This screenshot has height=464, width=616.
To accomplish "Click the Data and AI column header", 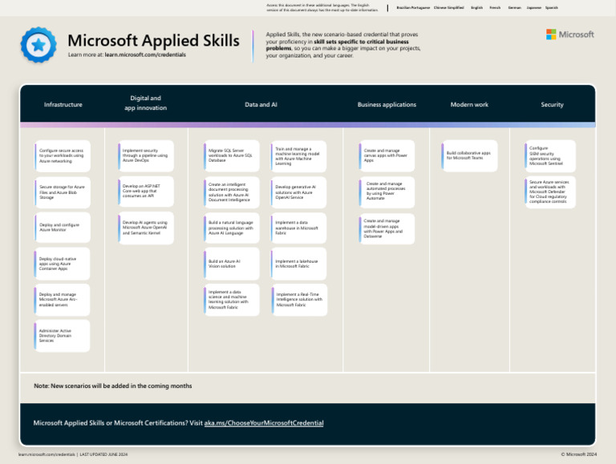I will coord(261,104).
